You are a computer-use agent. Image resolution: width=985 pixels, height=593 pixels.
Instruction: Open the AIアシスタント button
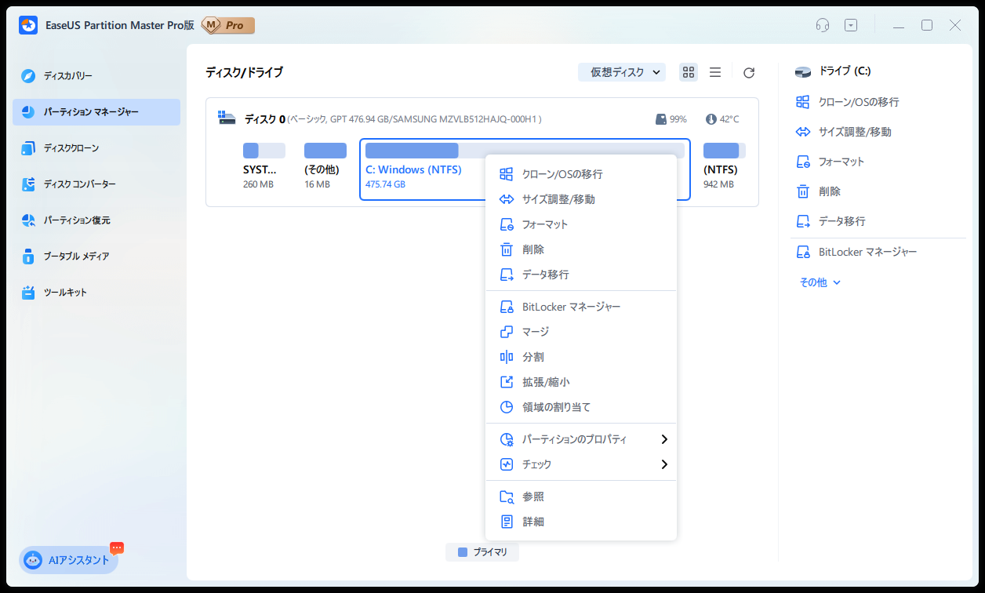[x=69, y=560]
